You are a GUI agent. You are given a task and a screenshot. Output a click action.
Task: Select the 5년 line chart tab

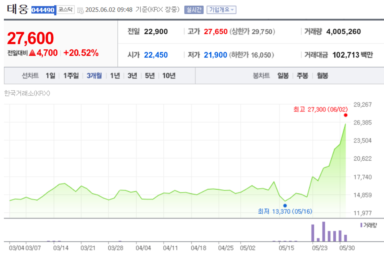tap(150, 75)
